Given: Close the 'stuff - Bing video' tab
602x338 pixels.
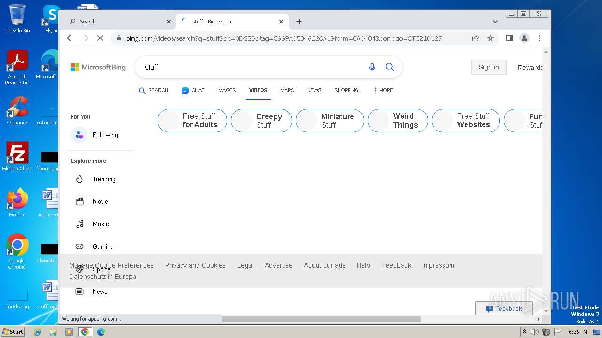Looking at the screenshot, I should click(281, 22).
